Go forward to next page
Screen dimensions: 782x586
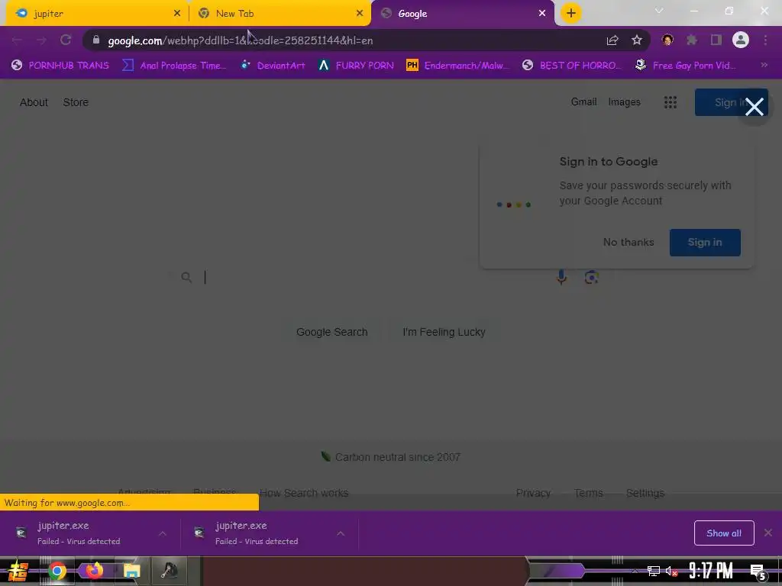click(x=41, y=40)
